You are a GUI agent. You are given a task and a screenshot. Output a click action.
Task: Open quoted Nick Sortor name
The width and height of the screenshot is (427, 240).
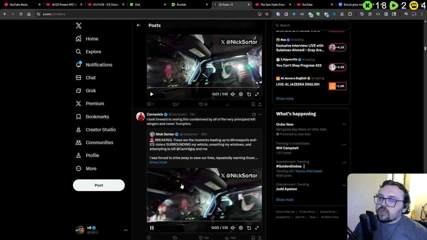coord(165,134)
